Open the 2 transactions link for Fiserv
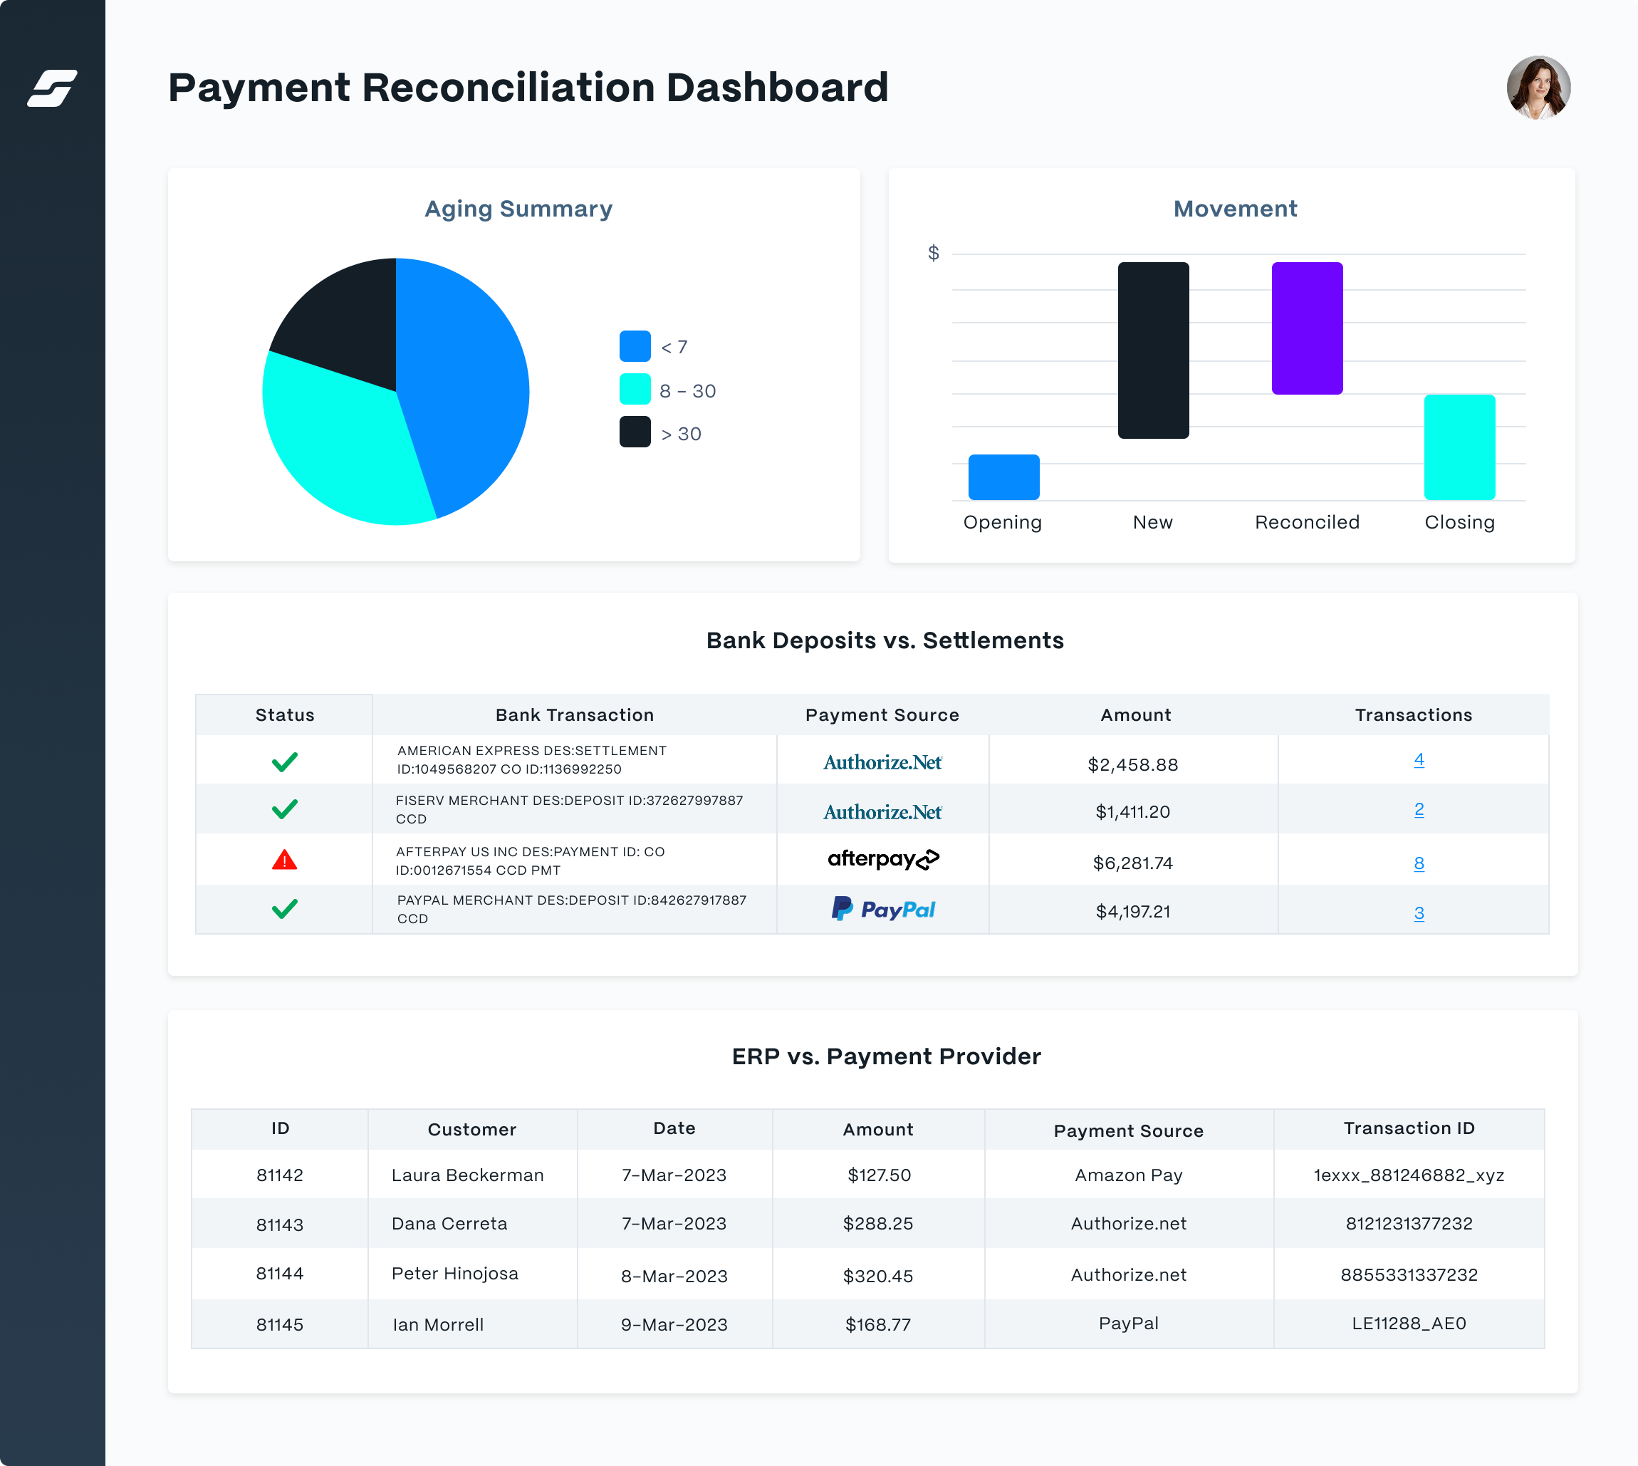Image resolution: width=1638 pixels, height=1466 pixels. 1418,809
